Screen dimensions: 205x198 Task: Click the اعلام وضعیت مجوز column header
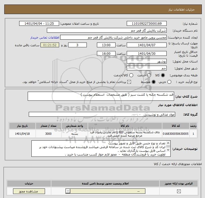[105, 183]
